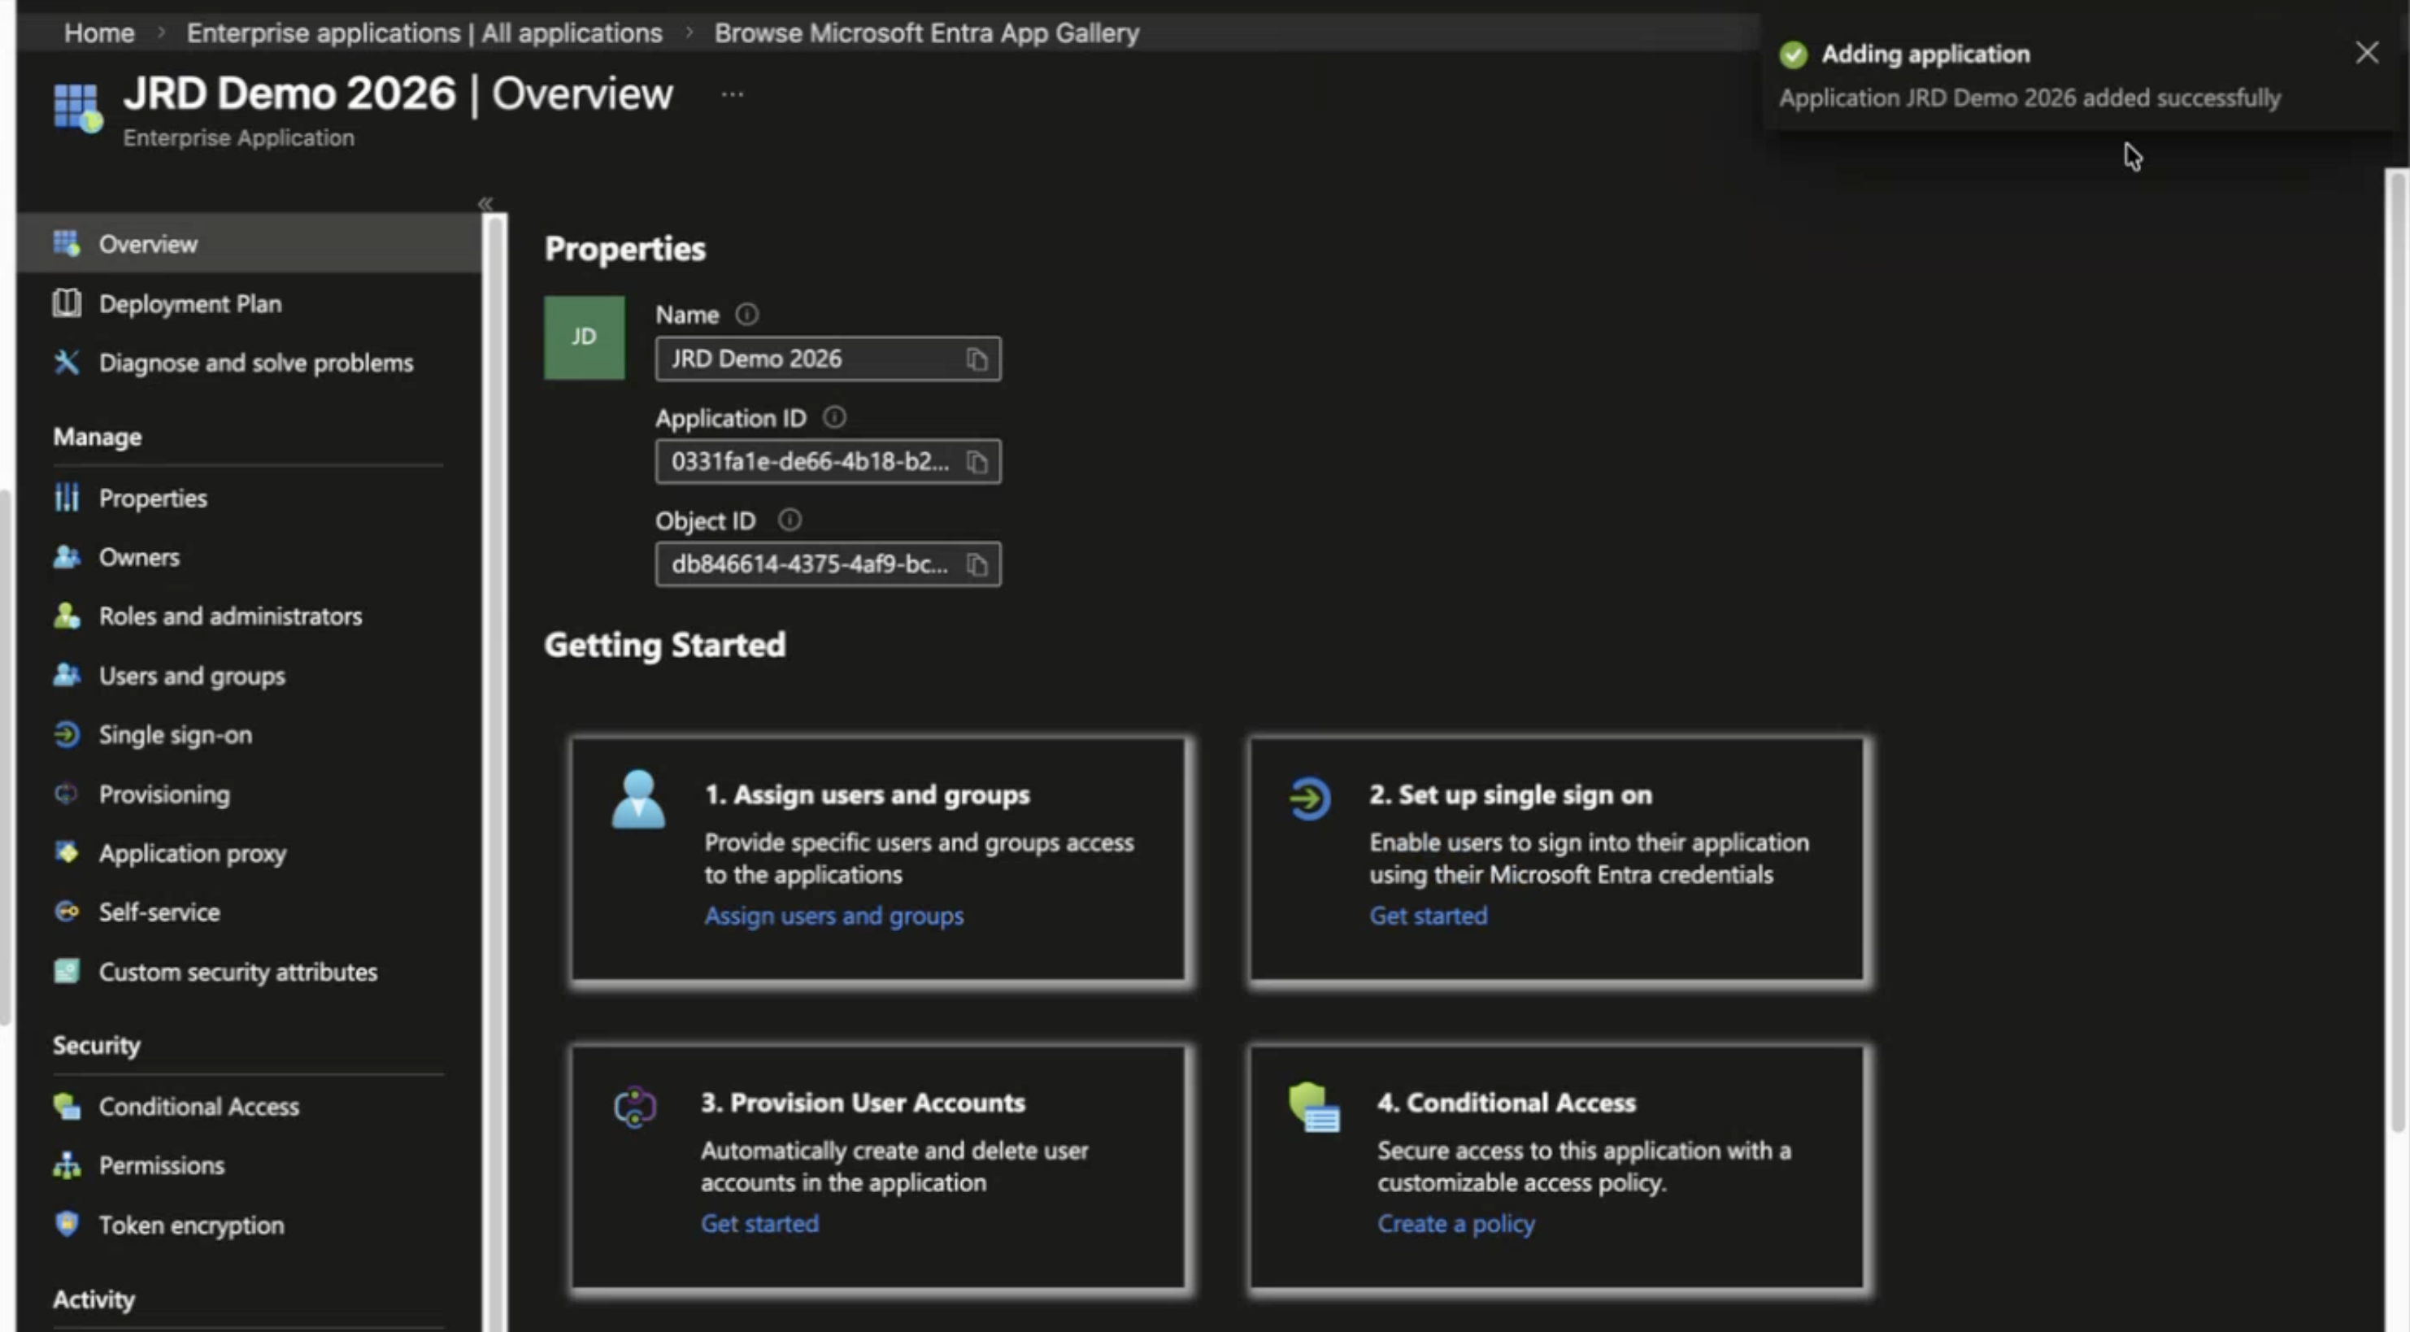Viewport: 2410px width, 1332px height.
Task: Click info icon next to Object ID
Action: pos(790,520)
